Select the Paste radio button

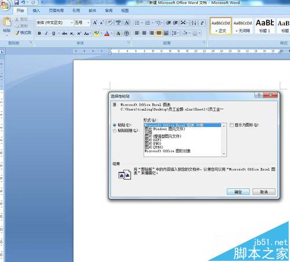(x=114, y=125)
